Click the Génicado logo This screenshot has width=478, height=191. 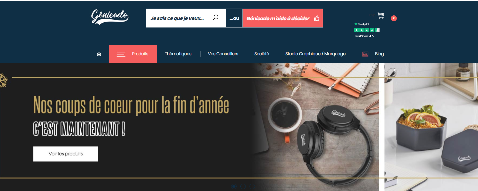click(110, 17)
